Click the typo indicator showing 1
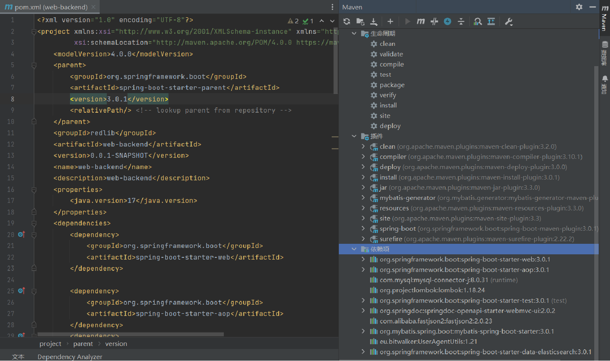Viewport: 610px width, 361px height. [x=308, y=21]
